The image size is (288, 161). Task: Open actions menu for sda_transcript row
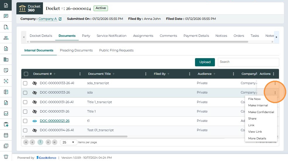tap(275, 83)
